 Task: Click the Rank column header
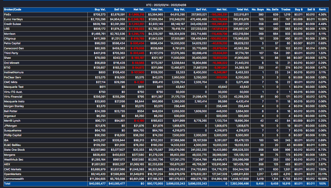coord(322,9)
